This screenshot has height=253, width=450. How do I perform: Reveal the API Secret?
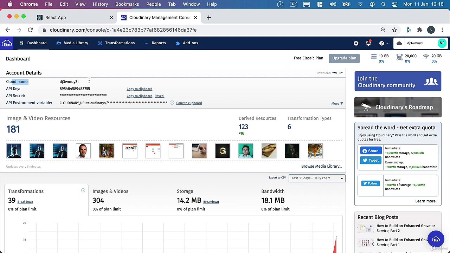pyautogui.click(x=159, y=96)
